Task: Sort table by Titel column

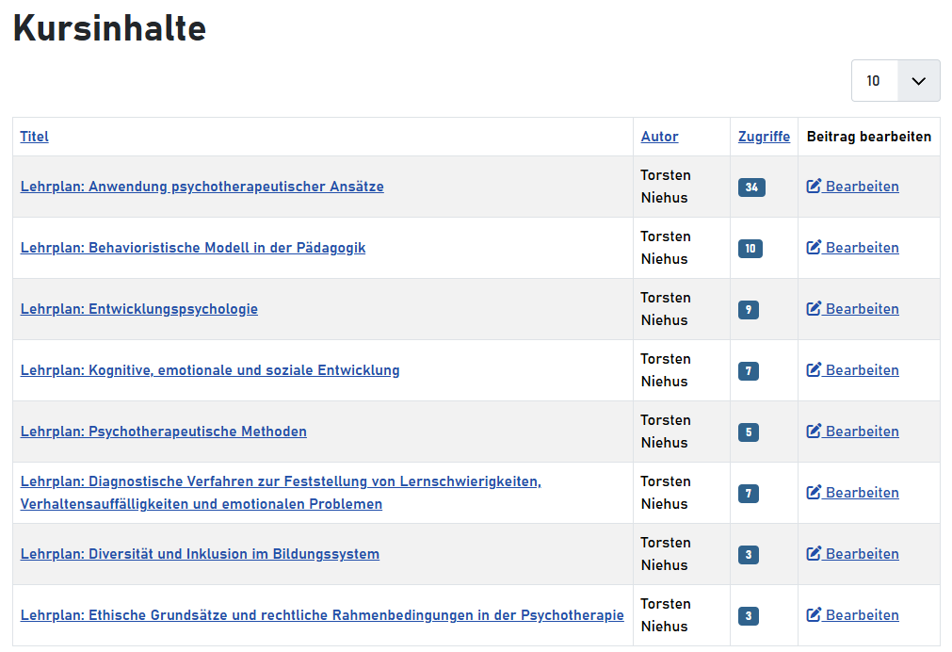Action: pyautogui.click(x=34, y=137)
